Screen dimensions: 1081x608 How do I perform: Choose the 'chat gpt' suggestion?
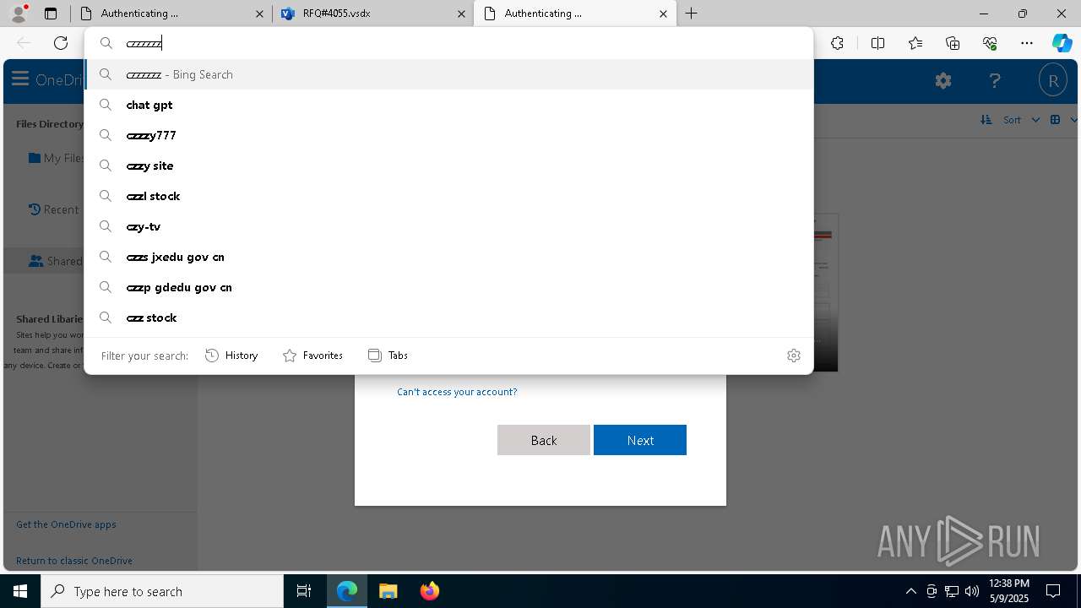point(448,105)
